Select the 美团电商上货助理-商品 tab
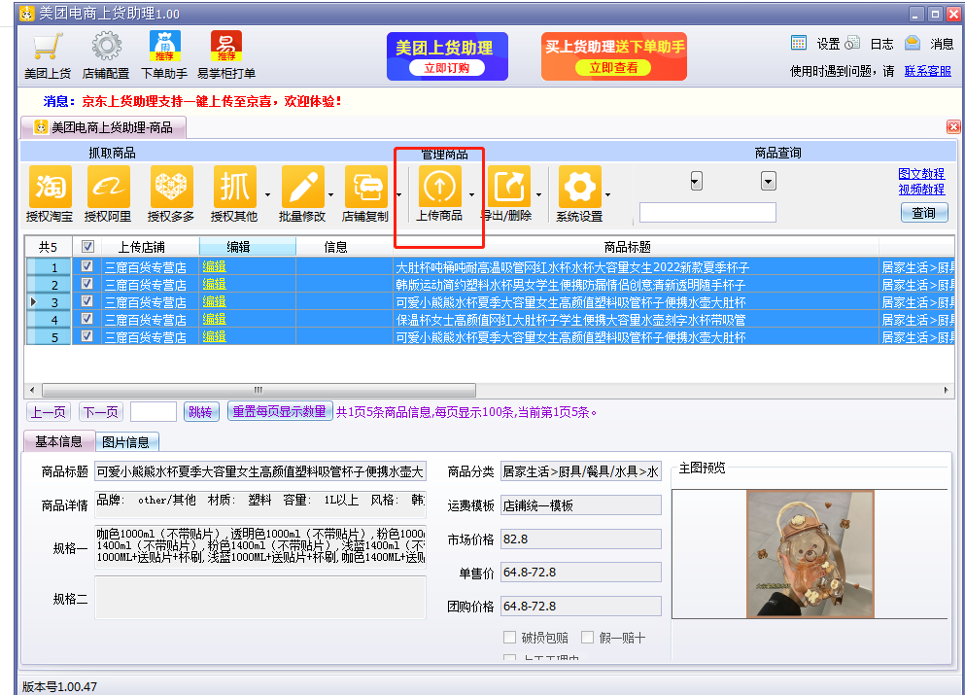This screenshot has height=695, width=965. [x=103, y=127]
